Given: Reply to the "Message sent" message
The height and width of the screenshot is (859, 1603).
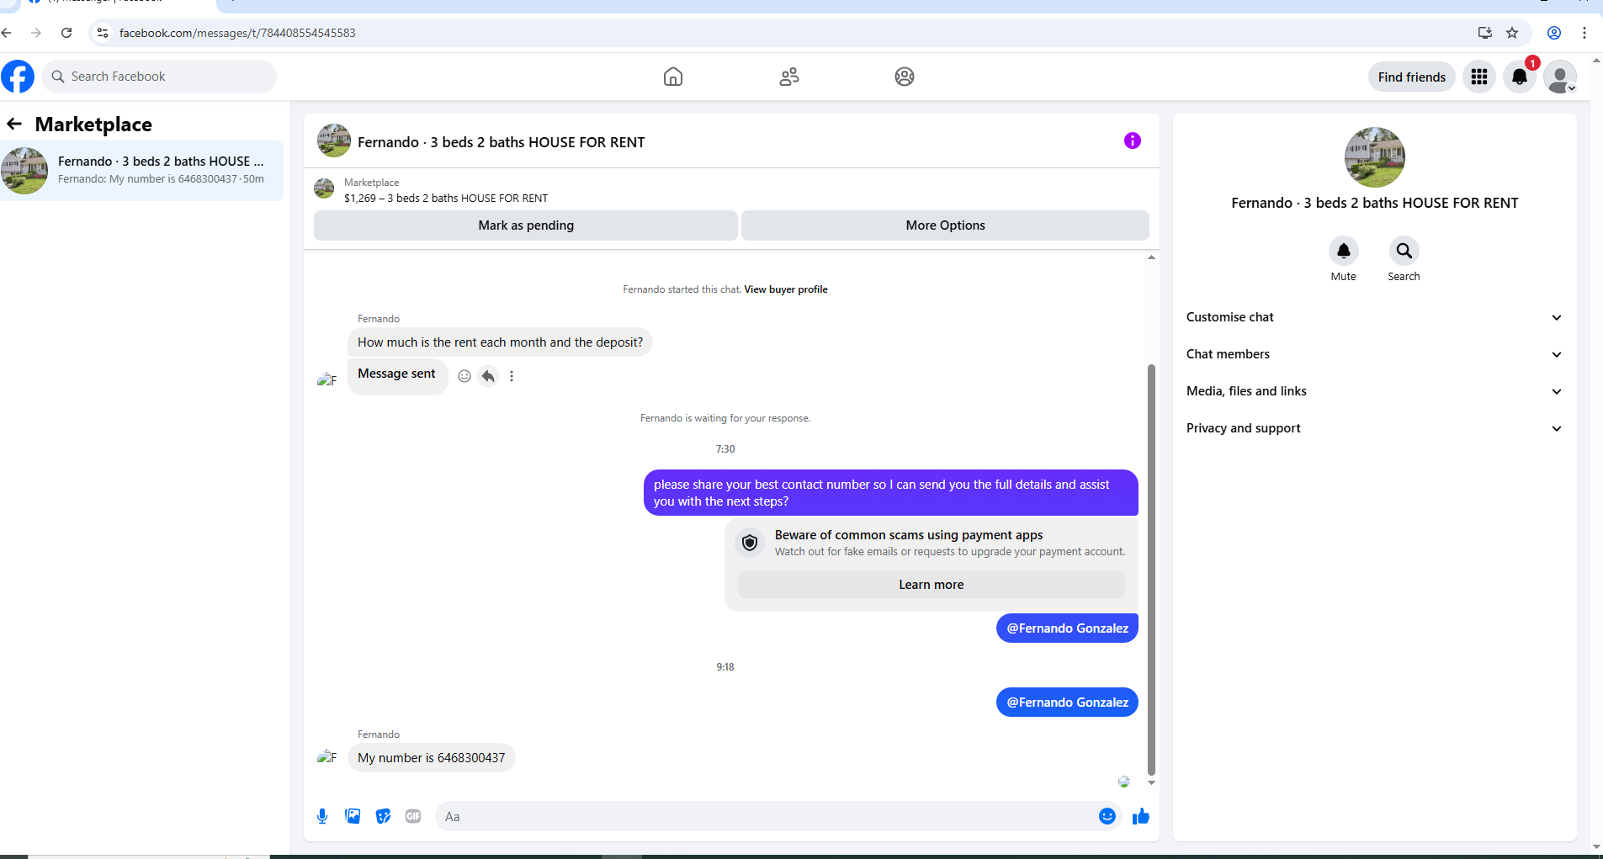Looking at the screenshot, I should (488, 376).
